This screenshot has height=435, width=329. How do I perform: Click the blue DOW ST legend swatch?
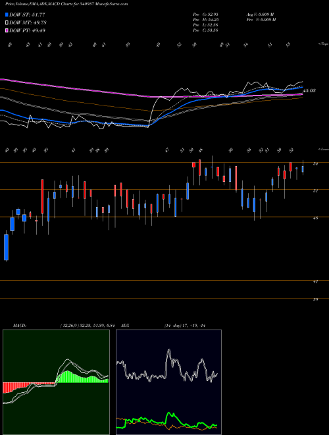point(7,14)
